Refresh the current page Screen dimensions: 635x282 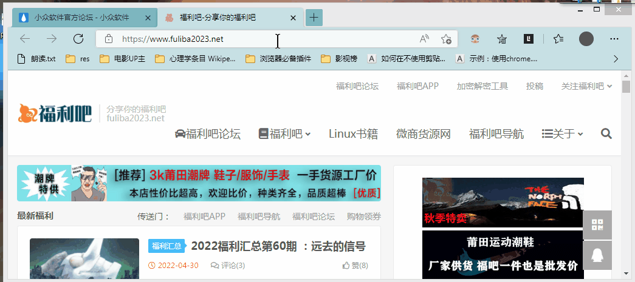[78, 39]
